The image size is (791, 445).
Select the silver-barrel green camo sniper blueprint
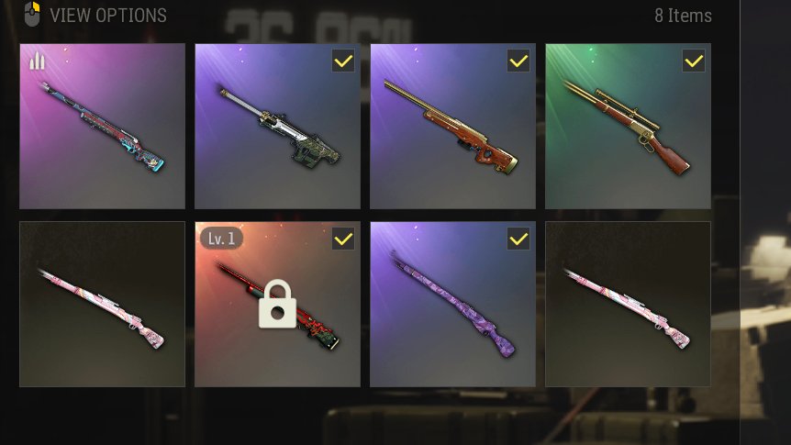(277, 126)
